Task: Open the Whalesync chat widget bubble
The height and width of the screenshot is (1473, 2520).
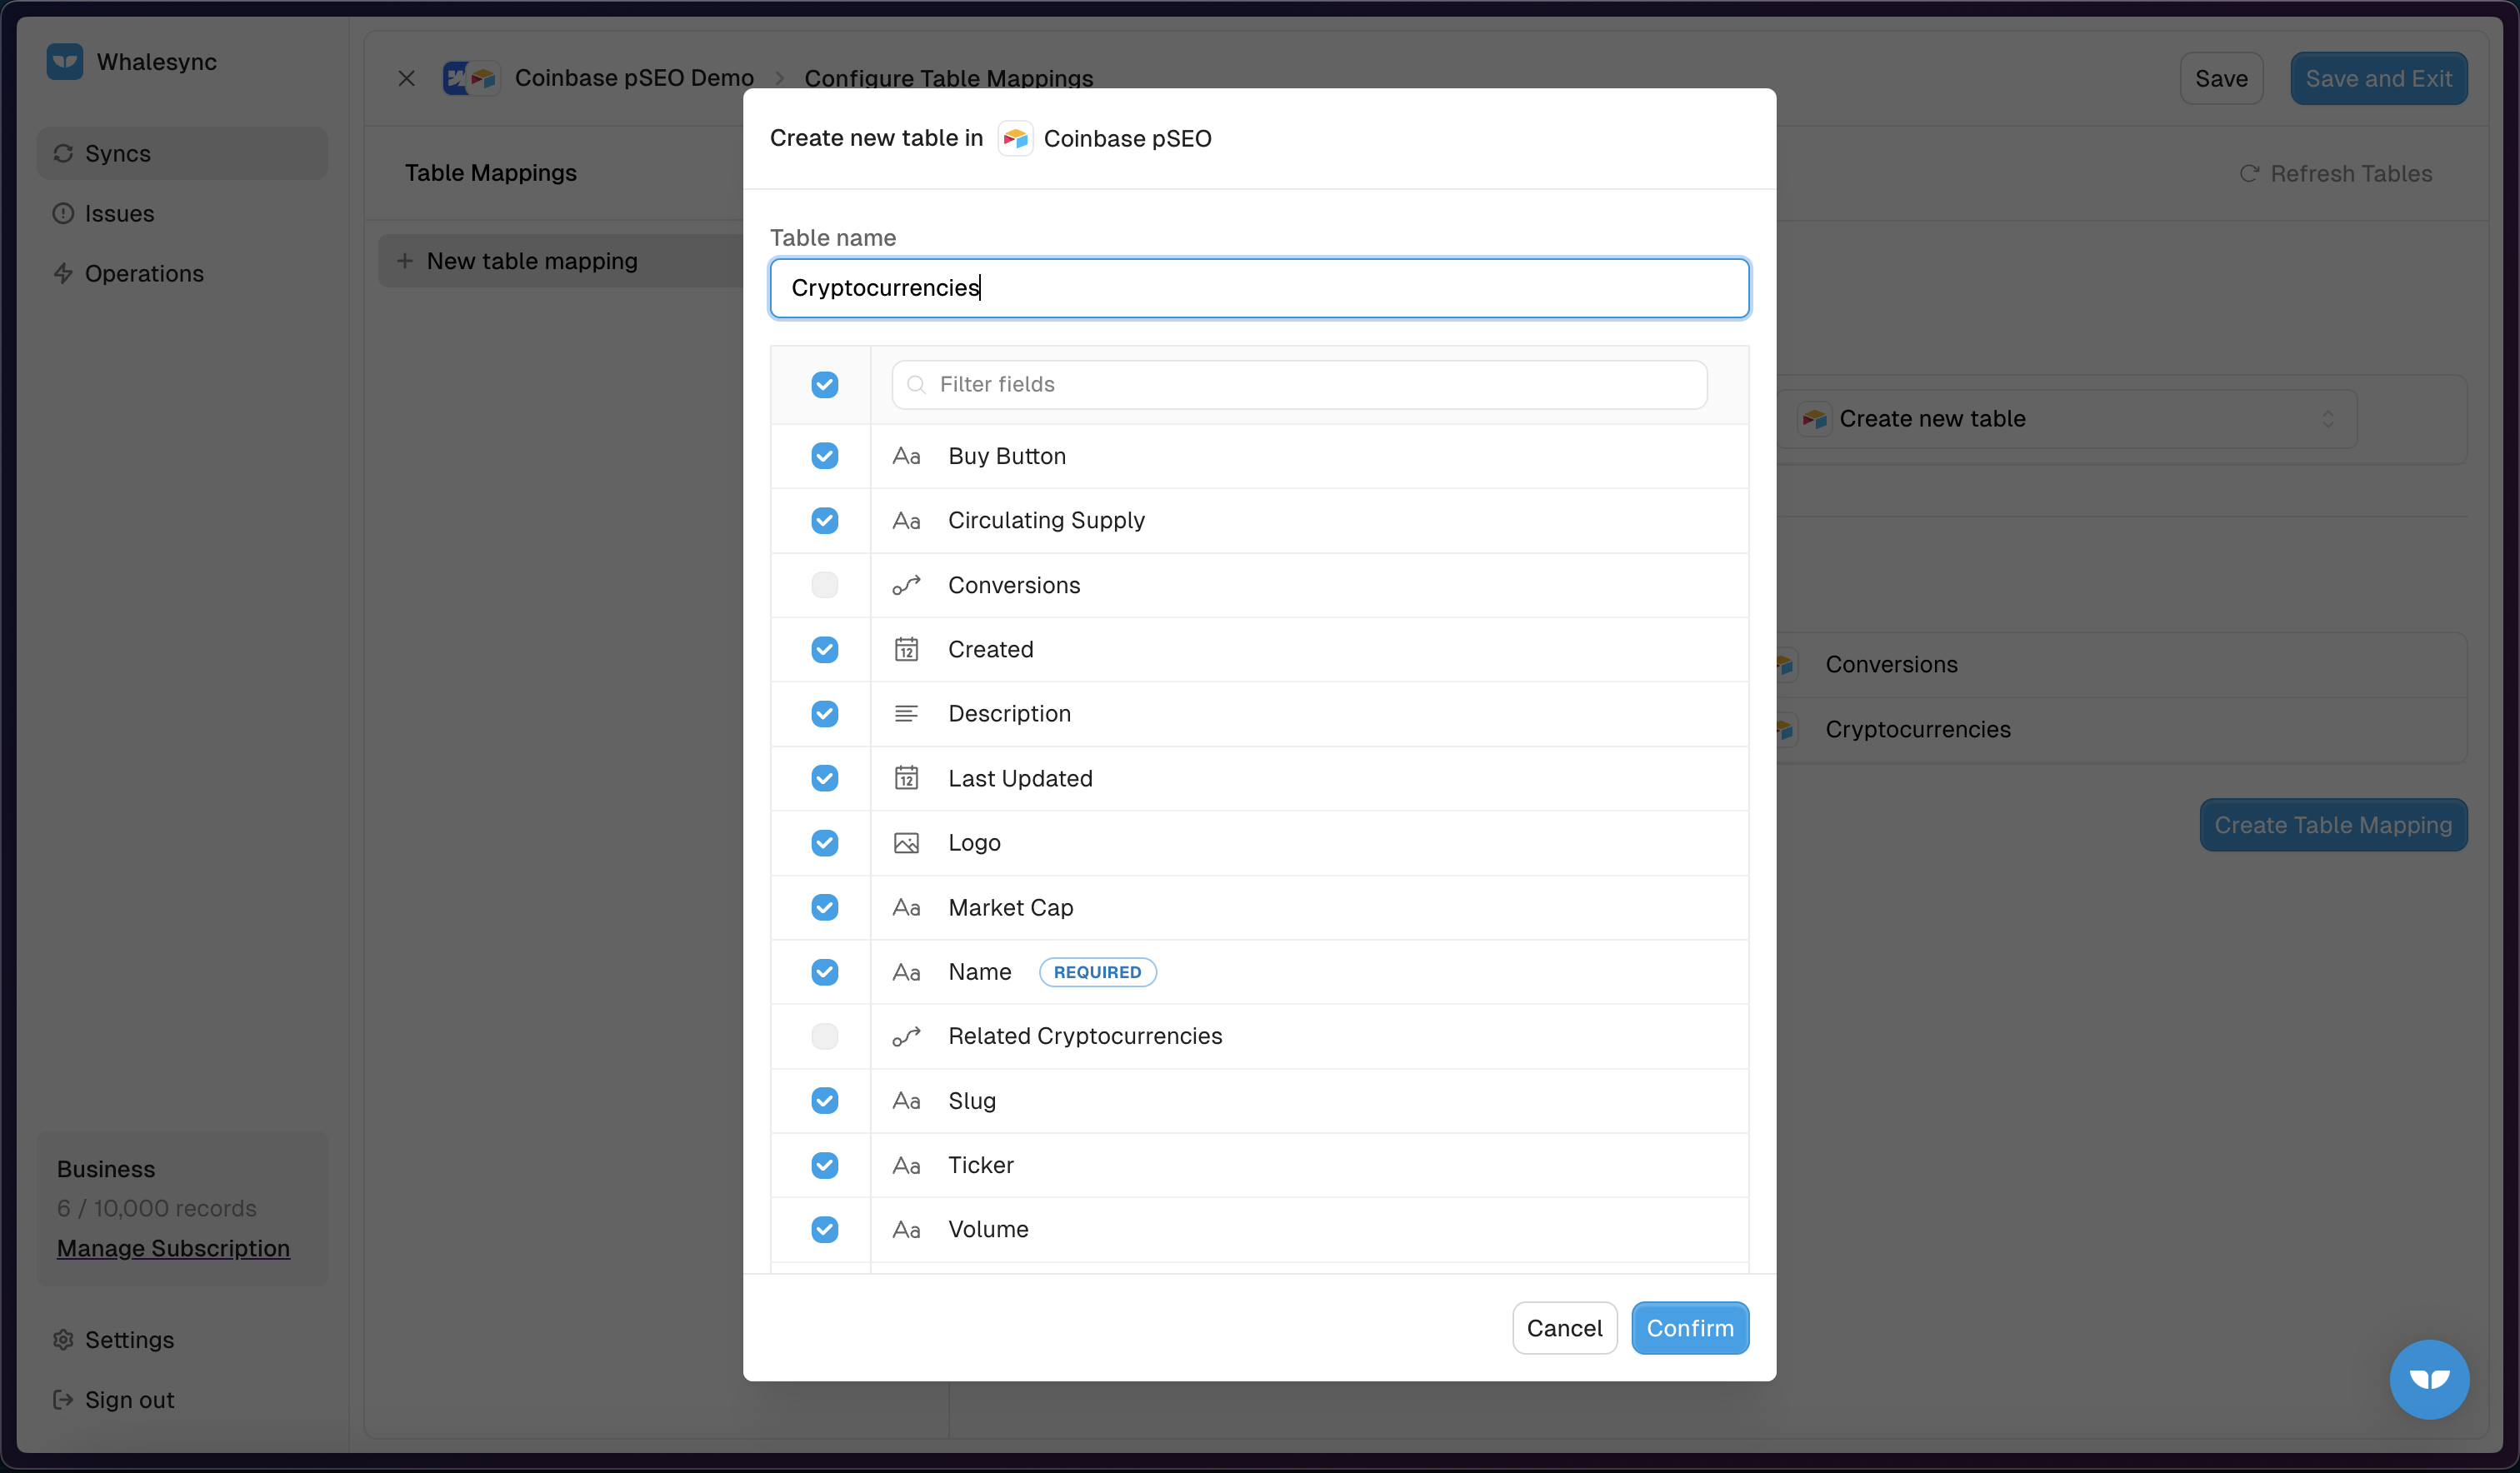Action: 2428,1379
